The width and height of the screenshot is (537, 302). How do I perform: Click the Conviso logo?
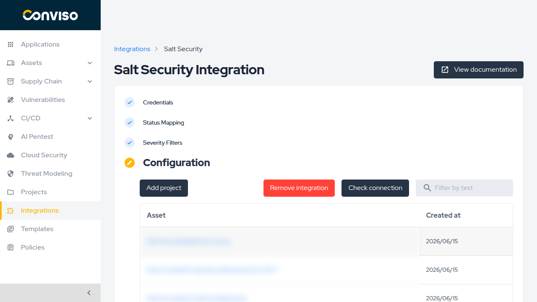click(x=50, y=15)
